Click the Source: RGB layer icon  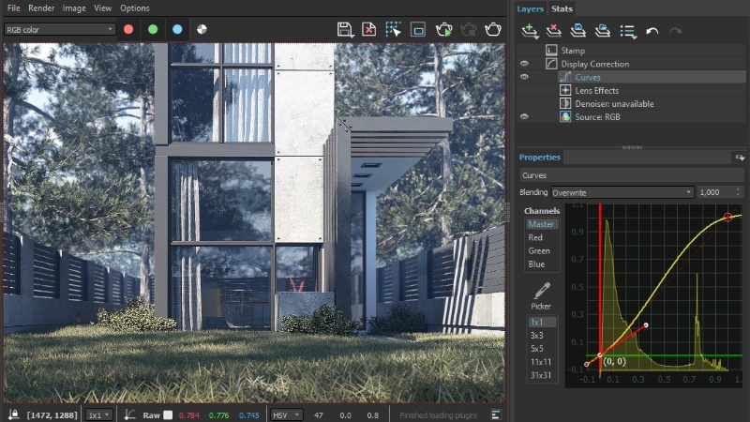click(565, 116)
